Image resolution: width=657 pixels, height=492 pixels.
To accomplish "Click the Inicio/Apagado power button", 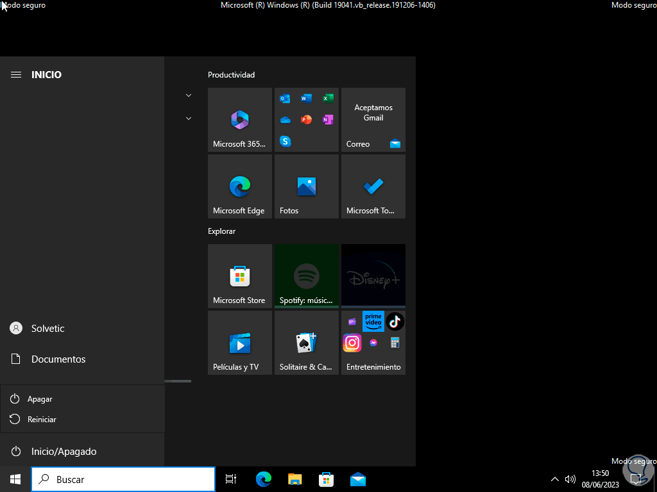I will click(x=82, y=452).
